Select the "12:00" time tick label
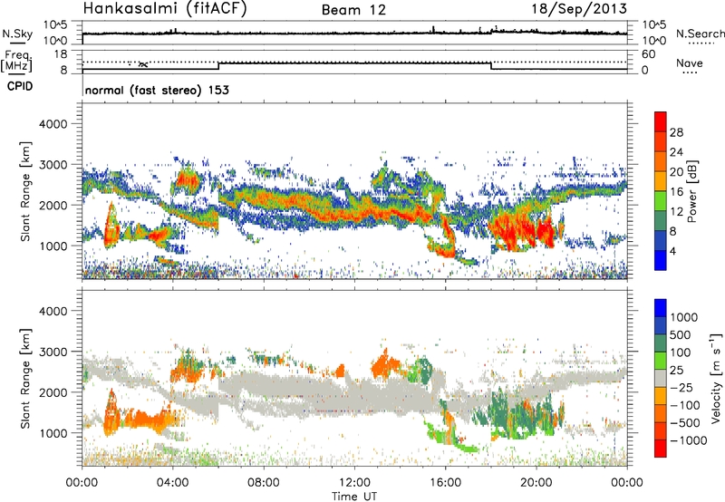The height and width of the screenshot is (502, 725). (x=354, y=483)
